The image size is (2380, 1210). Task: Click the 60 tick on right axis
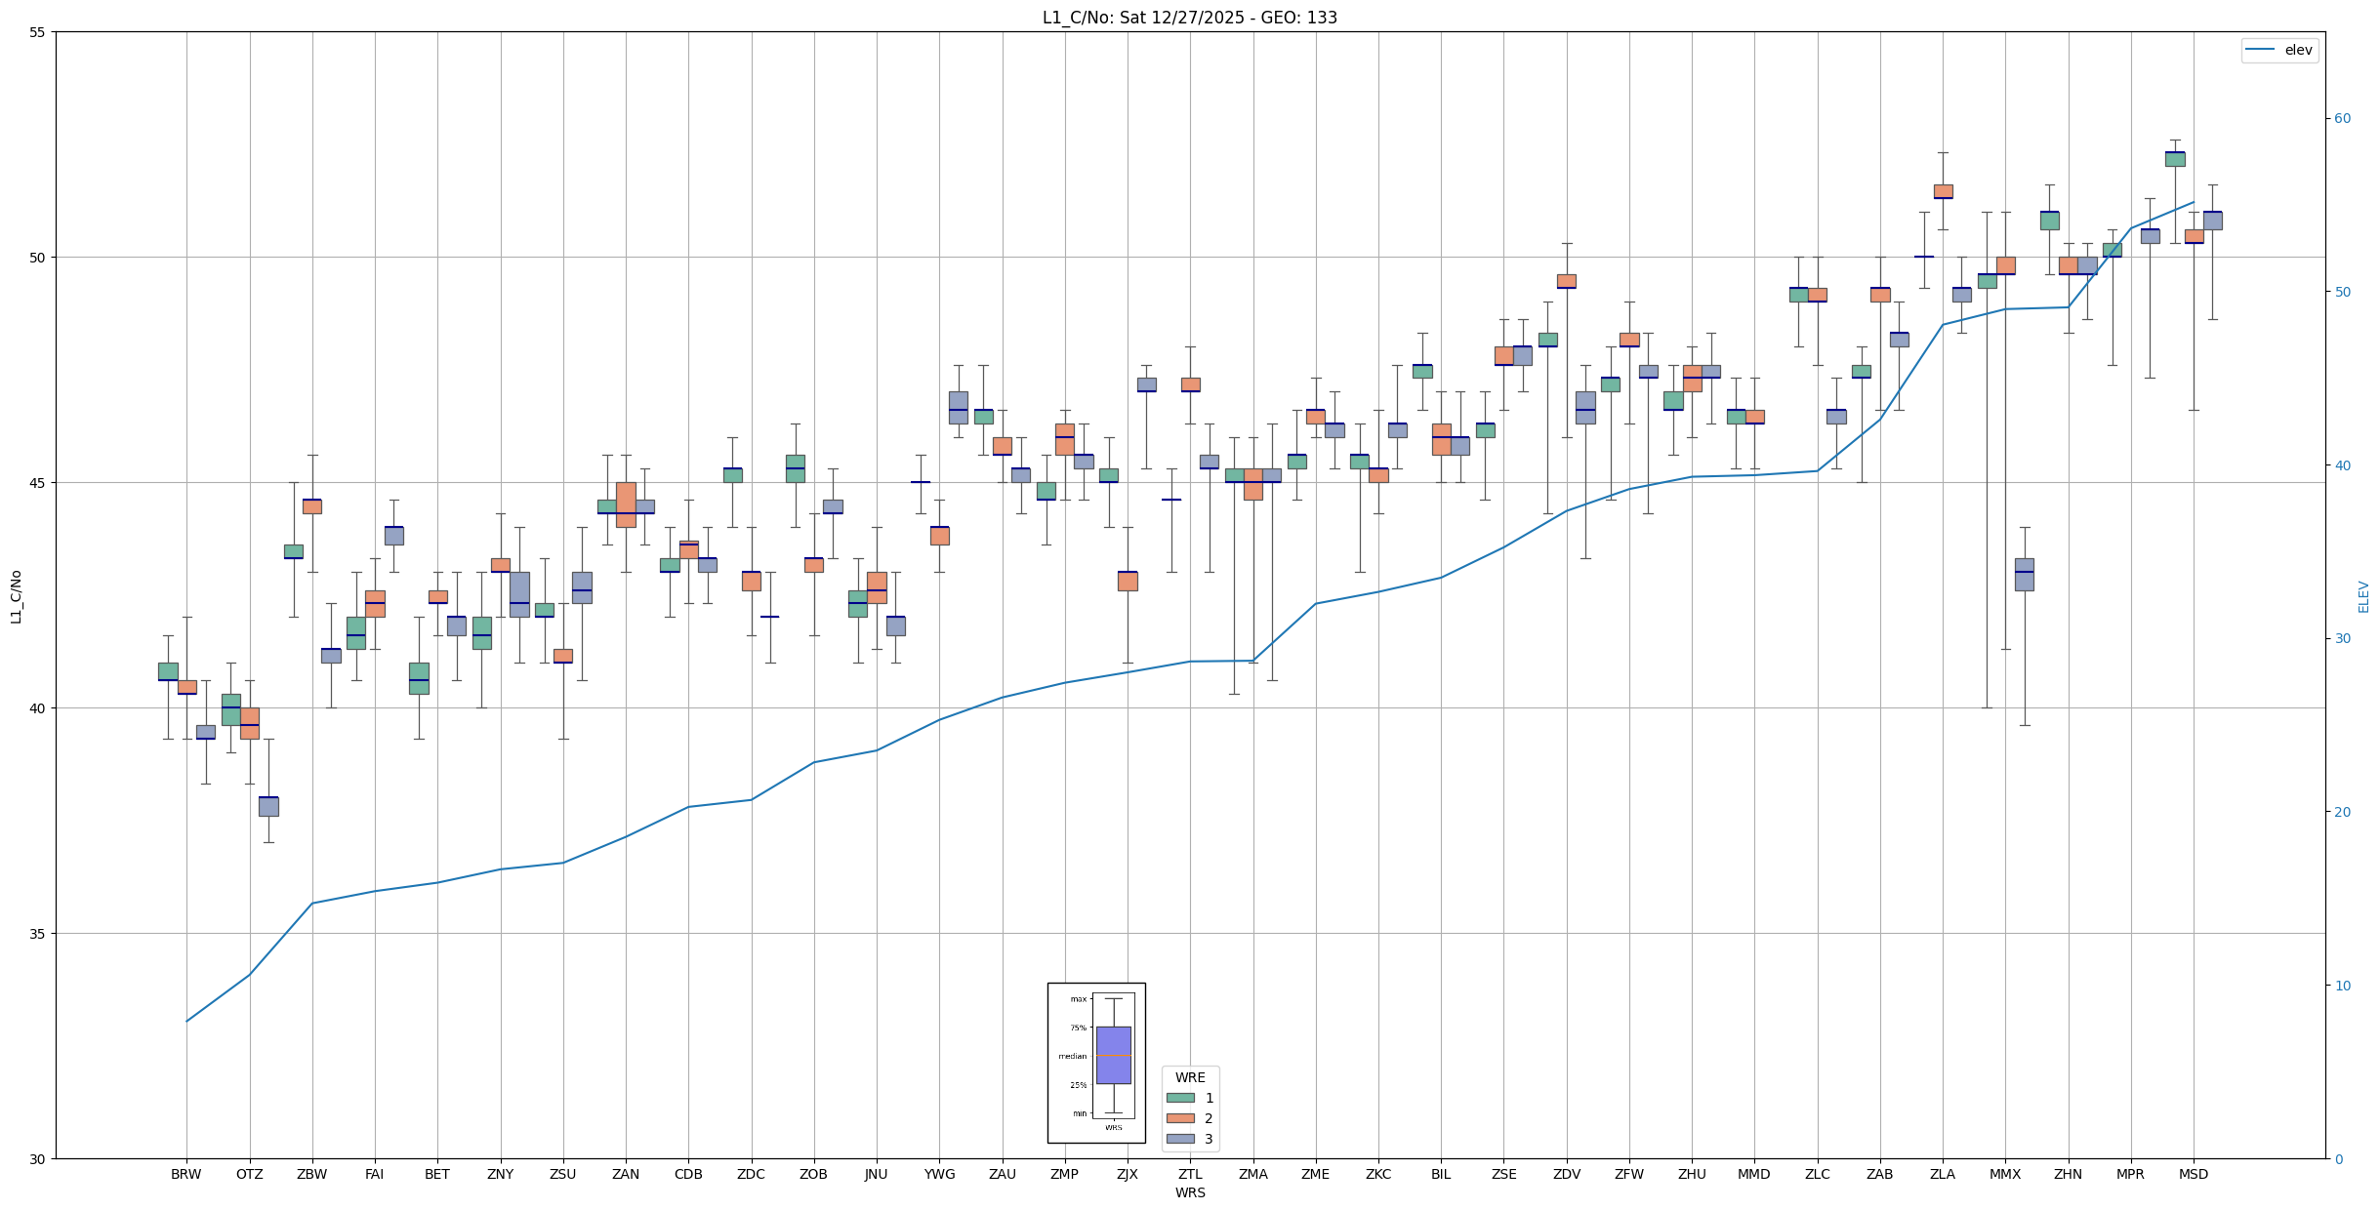coord(2342,119)
